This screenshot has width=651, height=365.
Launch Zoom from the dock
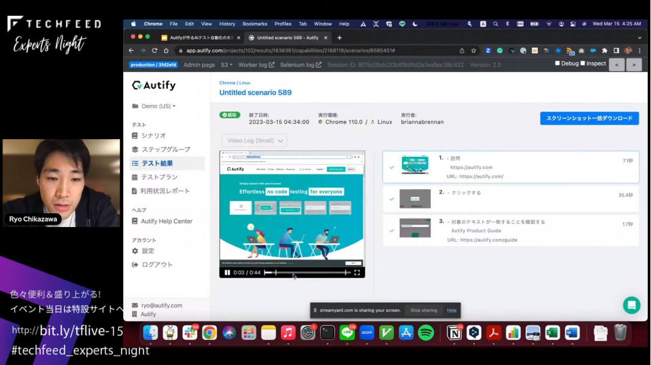click(x=366, y=333)
